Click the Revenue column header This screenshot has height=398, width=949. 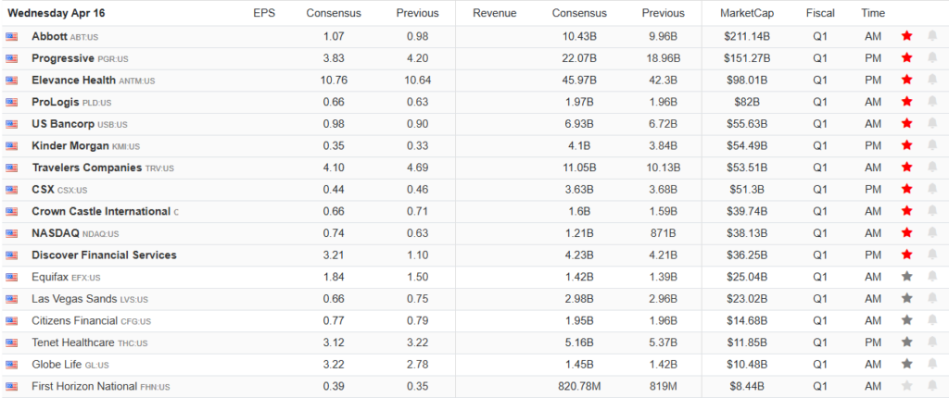pyautogui.click(x=495, y=13)
